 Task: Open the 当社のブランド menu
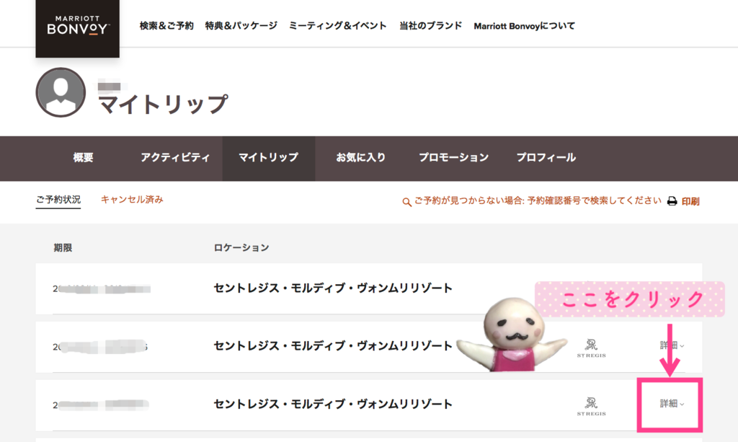(x=431, y=26)
